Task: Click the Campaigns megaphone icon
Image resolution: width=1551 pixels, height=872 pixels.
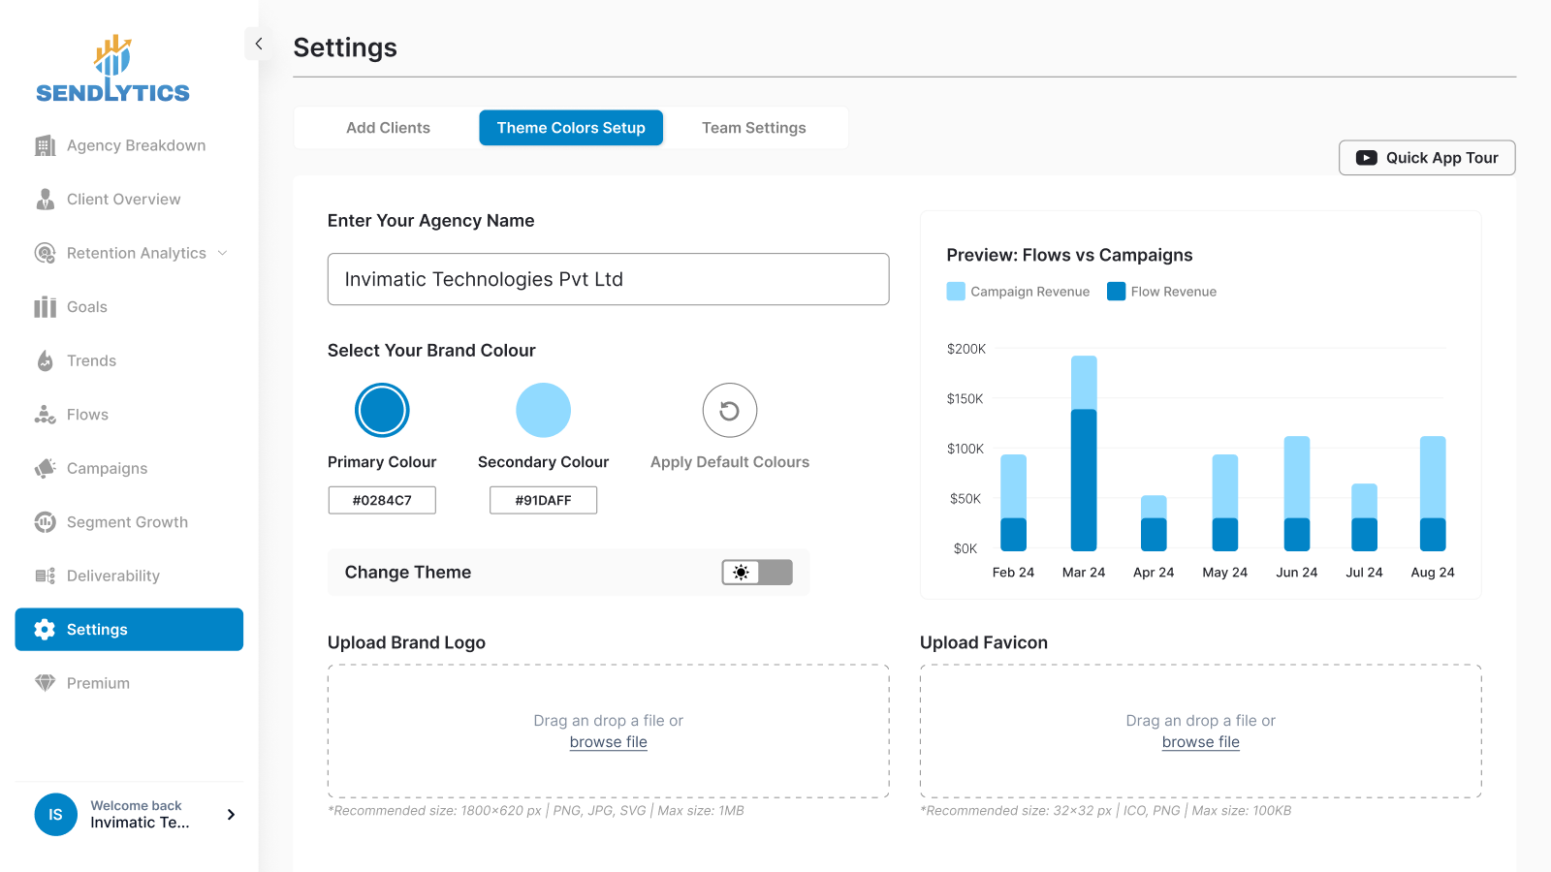Action: click(45, 469)
